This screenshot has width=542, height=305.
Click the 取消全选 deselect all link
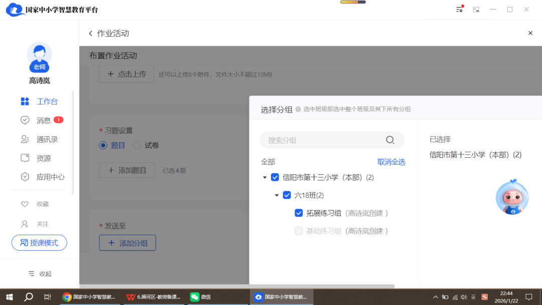pyautogui.click(x=391, y=162)
